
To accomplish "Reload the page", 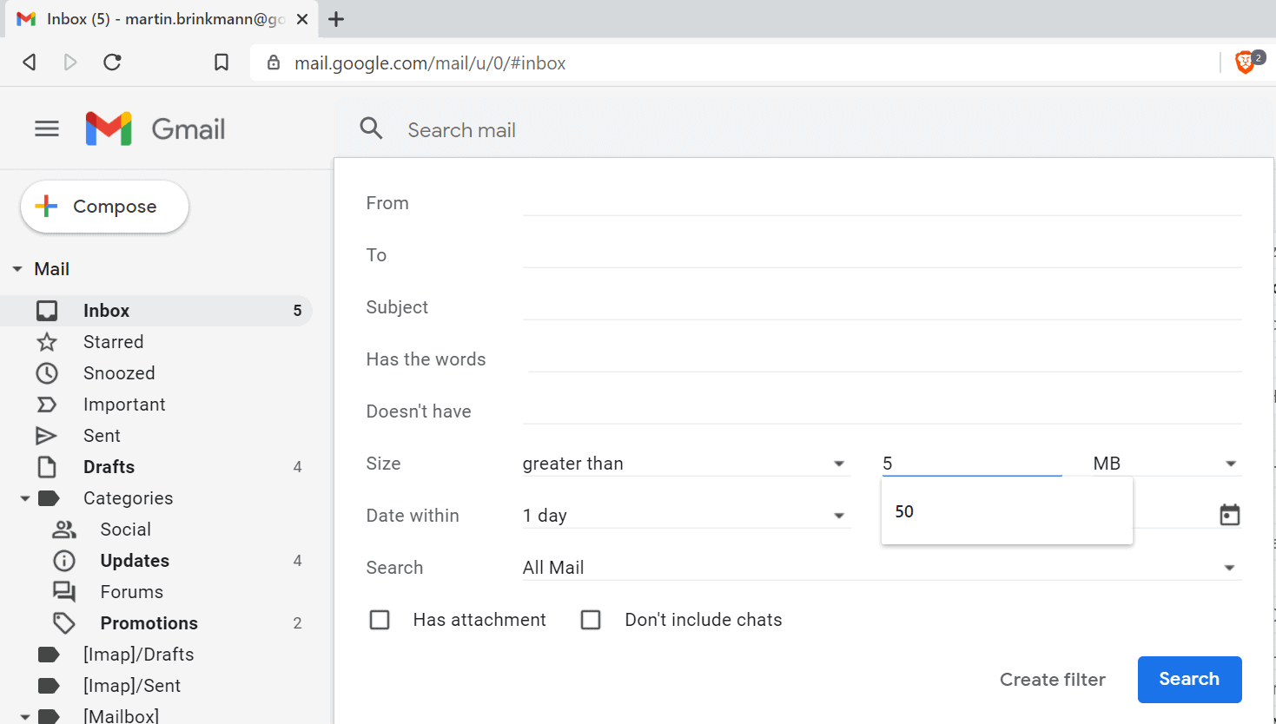I will pyautogui.click(x=112, y=63).
